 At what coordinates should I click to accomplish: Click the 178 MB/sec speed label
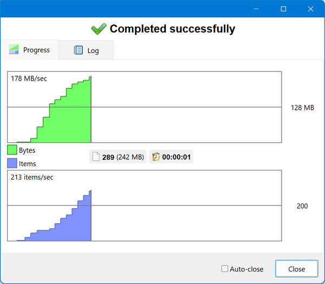pos(29,79)
